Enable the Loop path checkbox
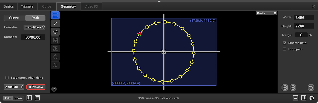 pos(284,49)
